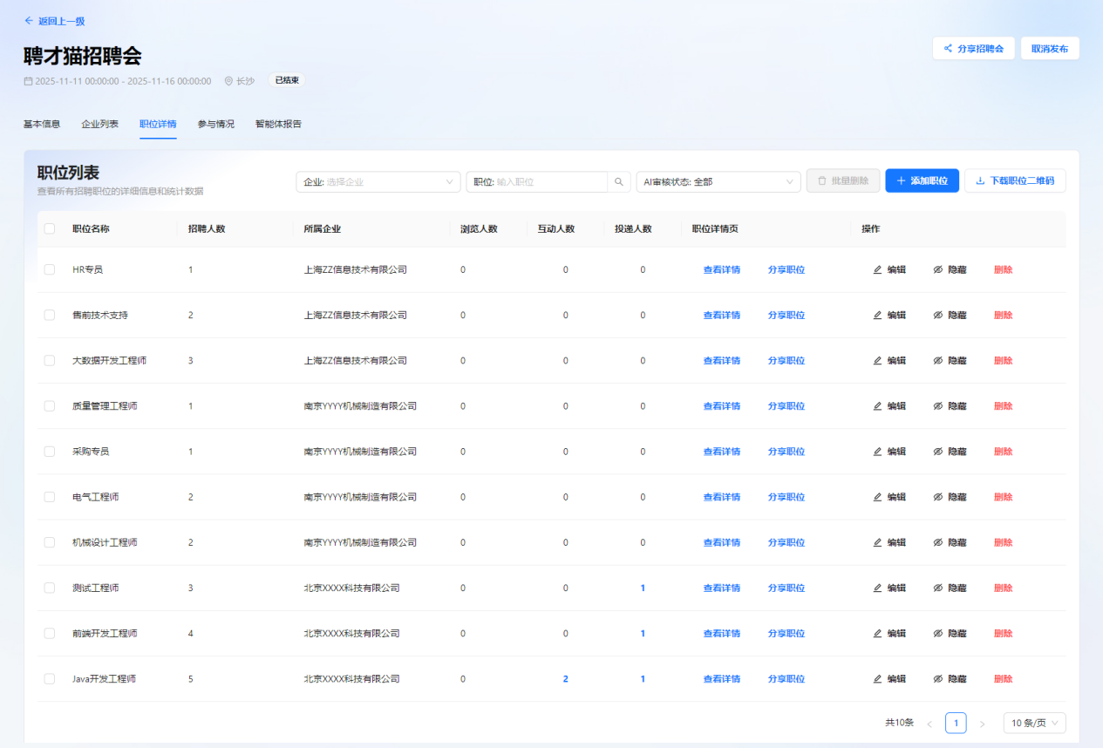Open the 10 条/页 page size dropdown
The image size is (1103, 748).
tap(1034, 723)
